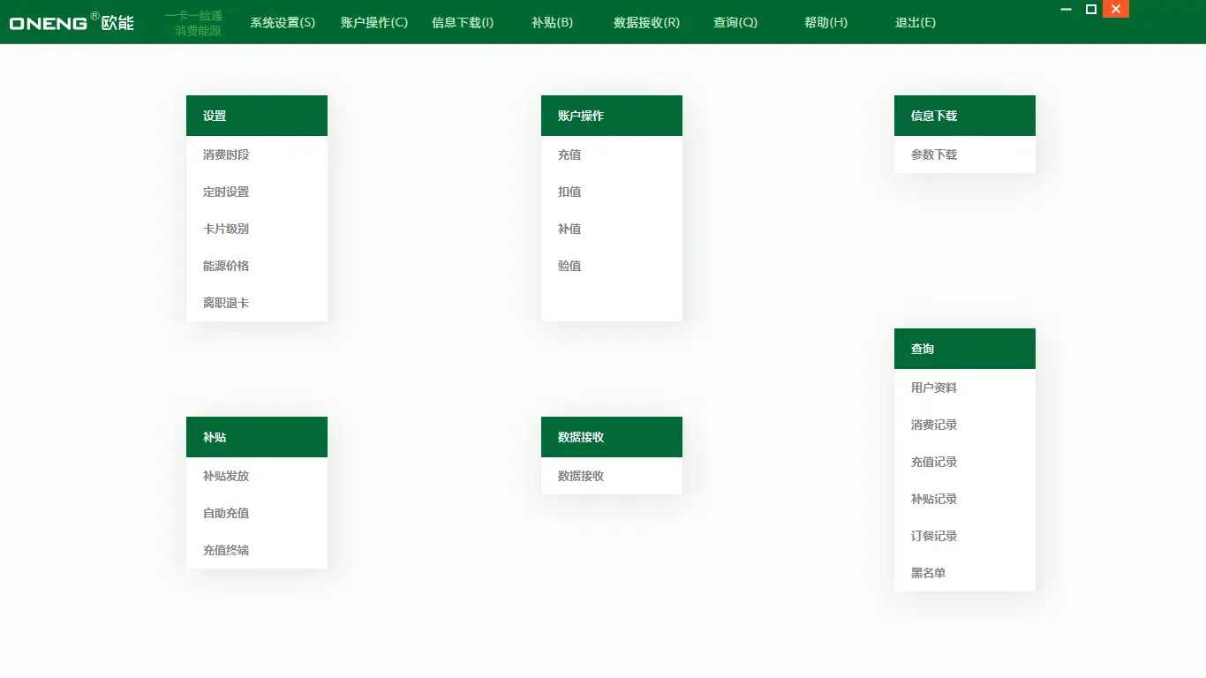
Task: Select 退出(E) to exit the program
Action: [916, 23]
